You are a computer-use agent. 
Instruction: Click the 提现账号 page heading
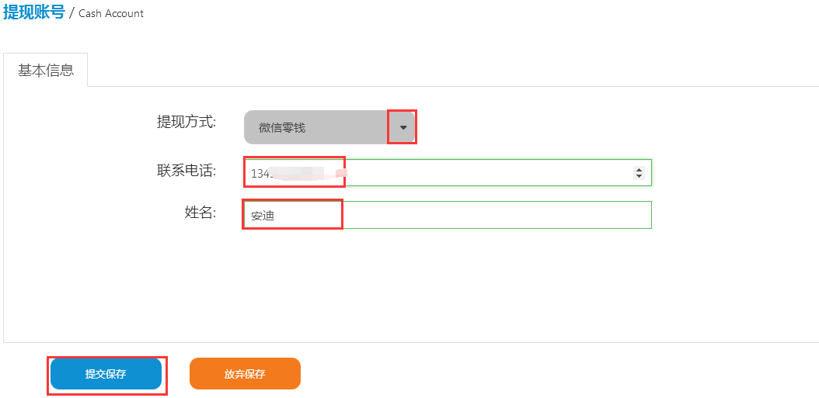pyautogui.click(x=34, y=12)
